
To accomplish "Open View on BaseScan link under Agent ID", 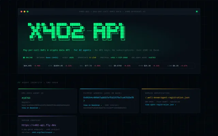I will pos(31,108).
